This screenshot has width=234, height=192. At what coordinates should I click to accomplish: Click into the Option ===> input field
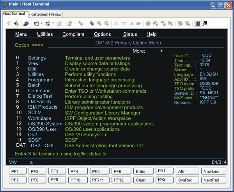coord(136,46)
